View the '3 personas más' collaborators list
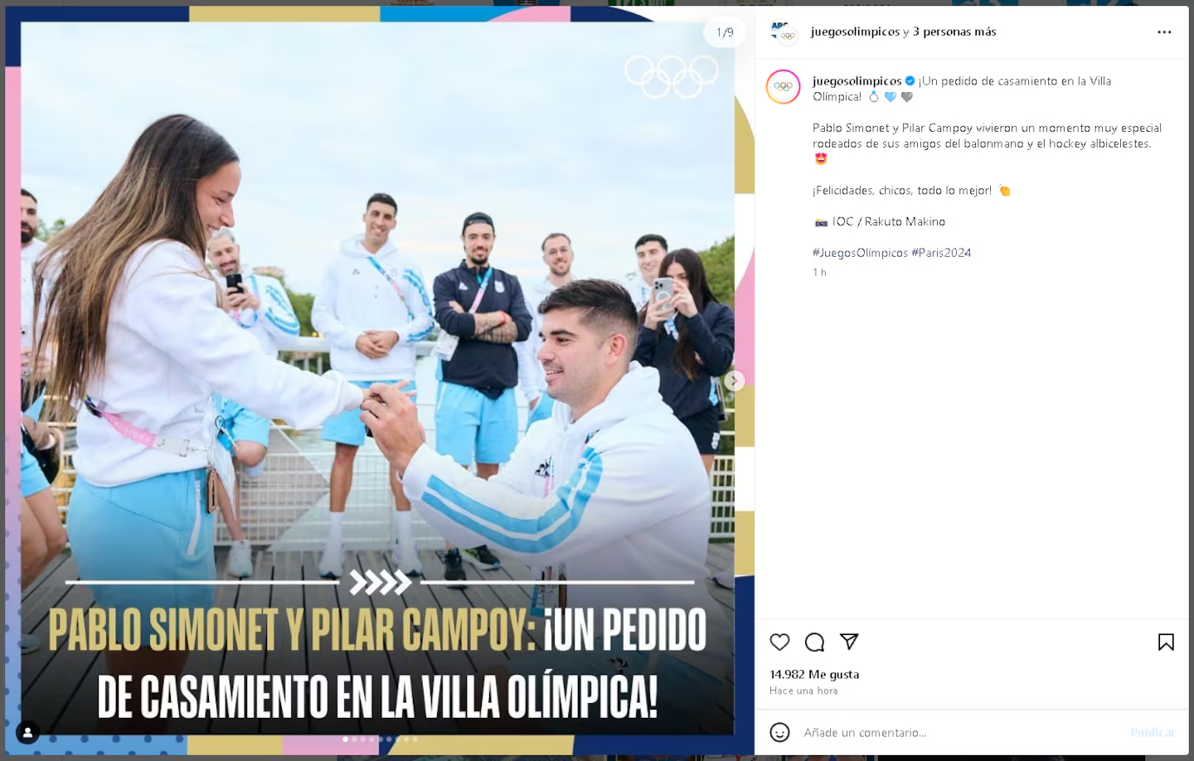 coord(954,32)
